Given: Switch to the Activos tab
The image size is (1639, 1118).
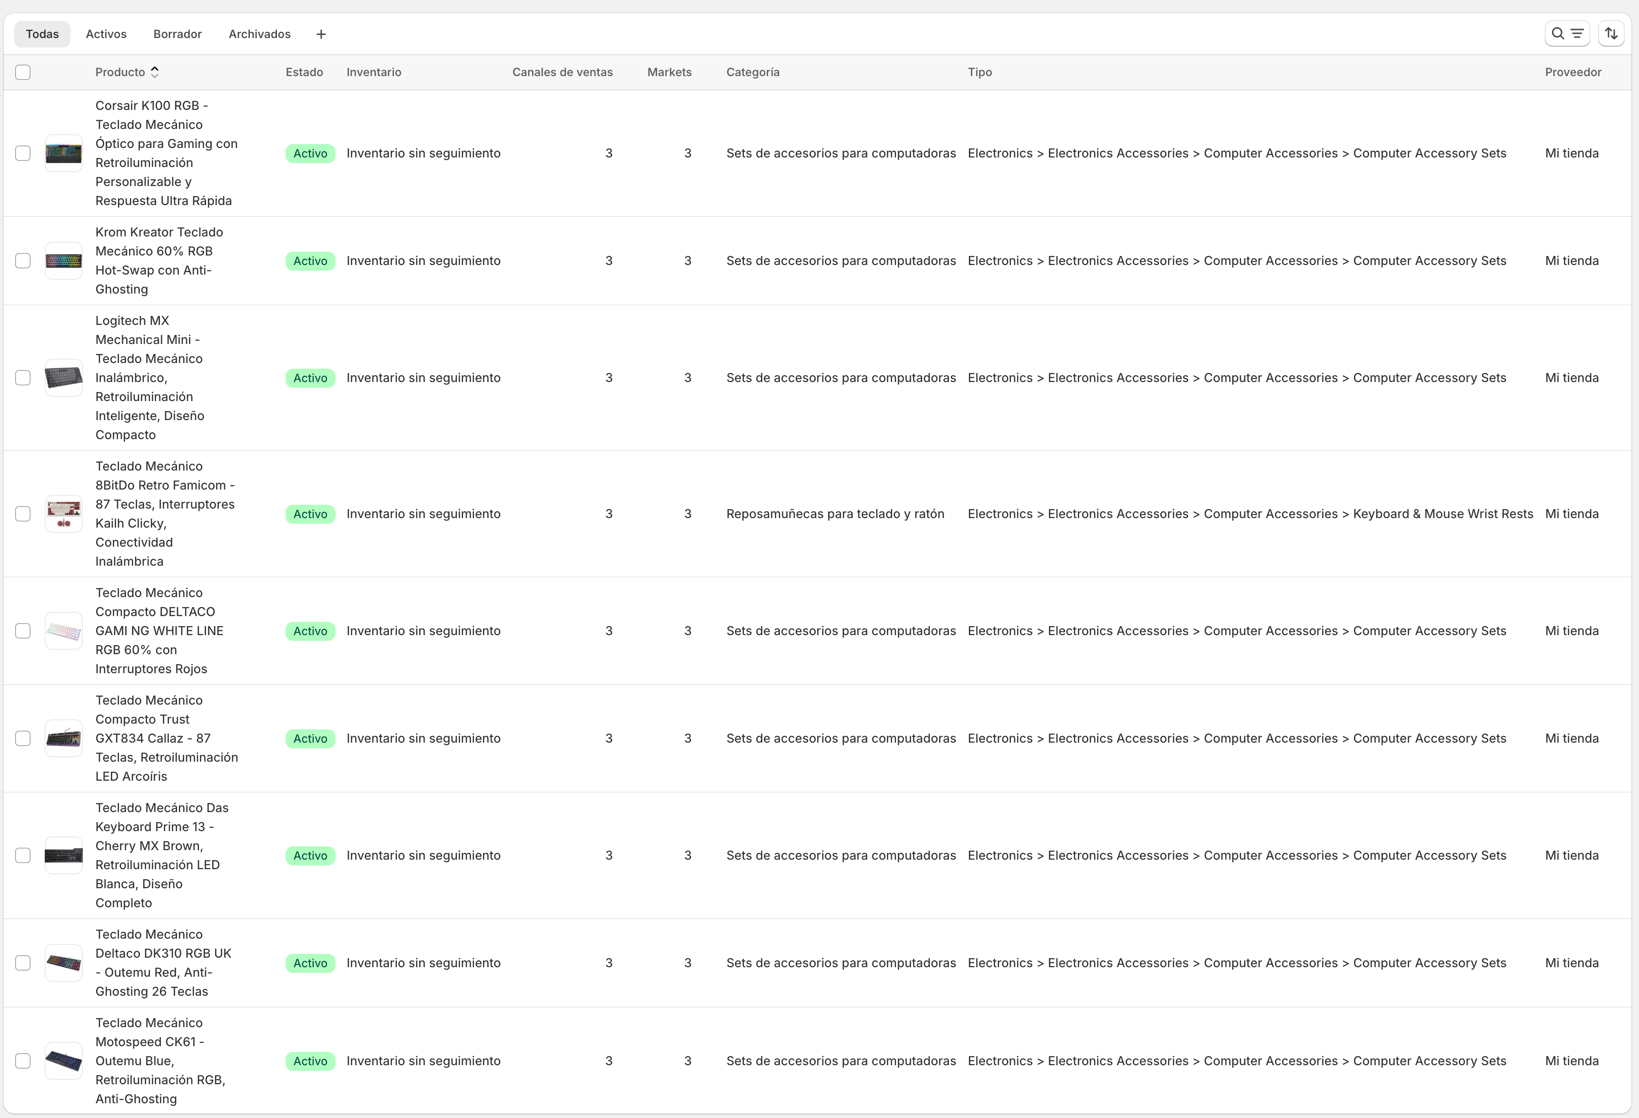Looking at the screenshot, I should (x=106, y=34).
